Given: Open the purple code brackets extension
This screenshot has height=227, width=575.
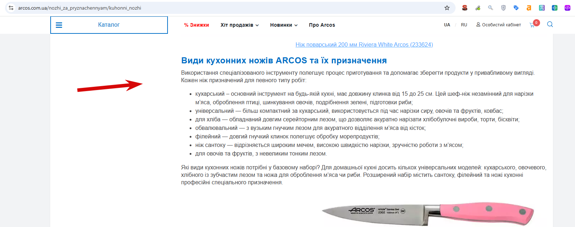Looking at the screenshot, I should 568,8.
